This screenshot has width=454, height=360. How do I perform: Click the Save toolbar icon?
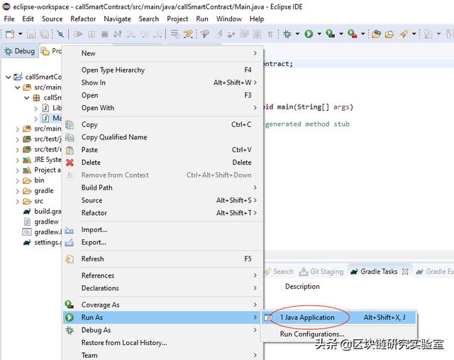click(31, 34)
